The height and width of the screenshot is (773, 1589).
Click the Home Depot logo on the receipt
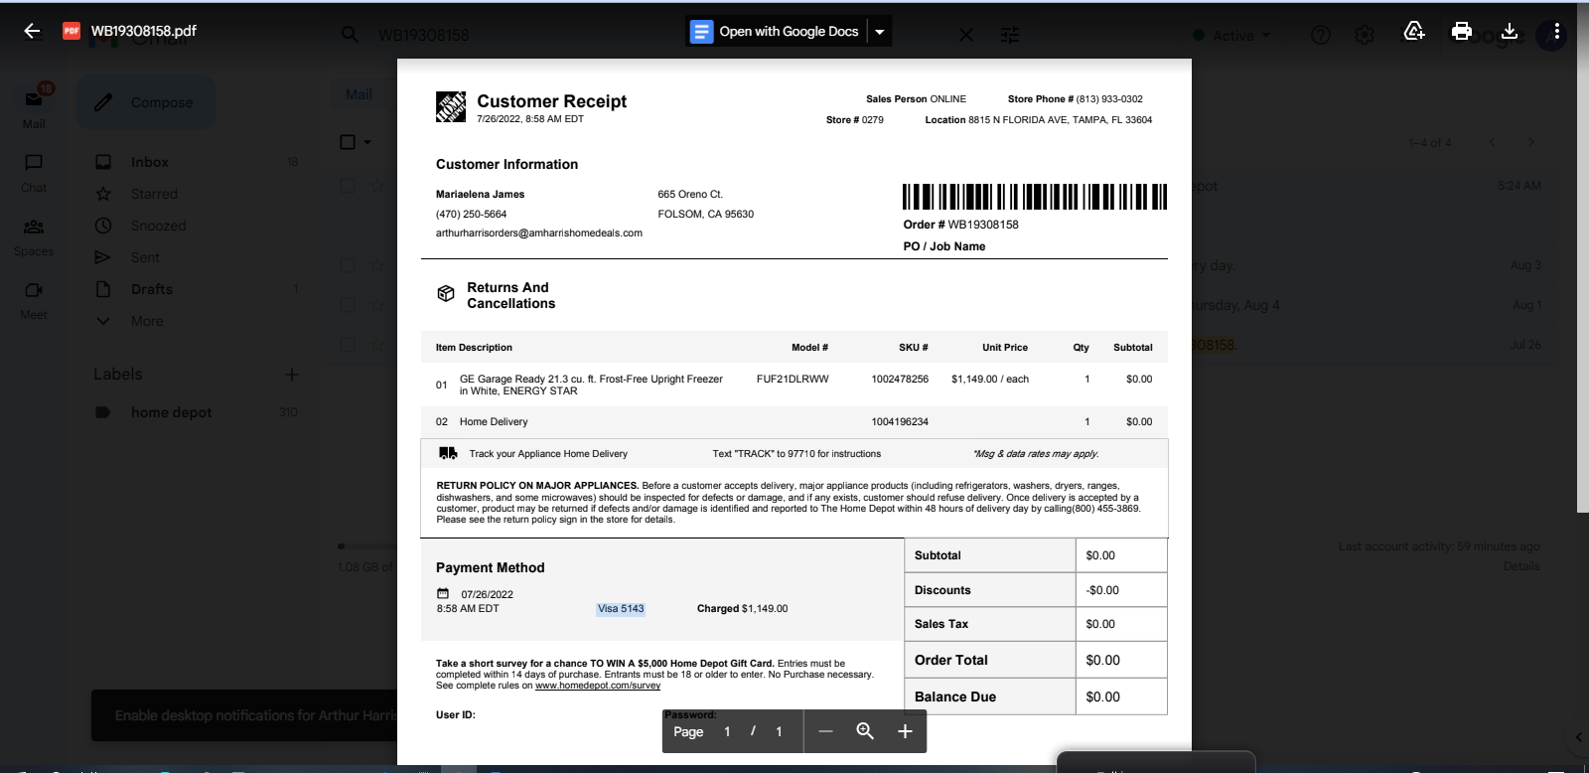click(x=451, y=106)
